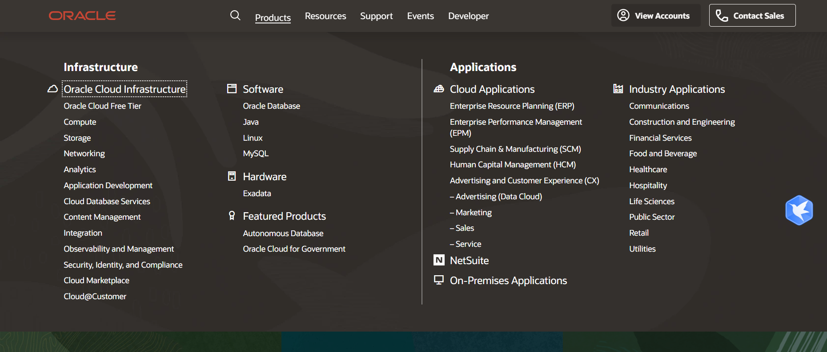Select Service under CX
This screenshot has width=827, height=352.
point(466,244)
